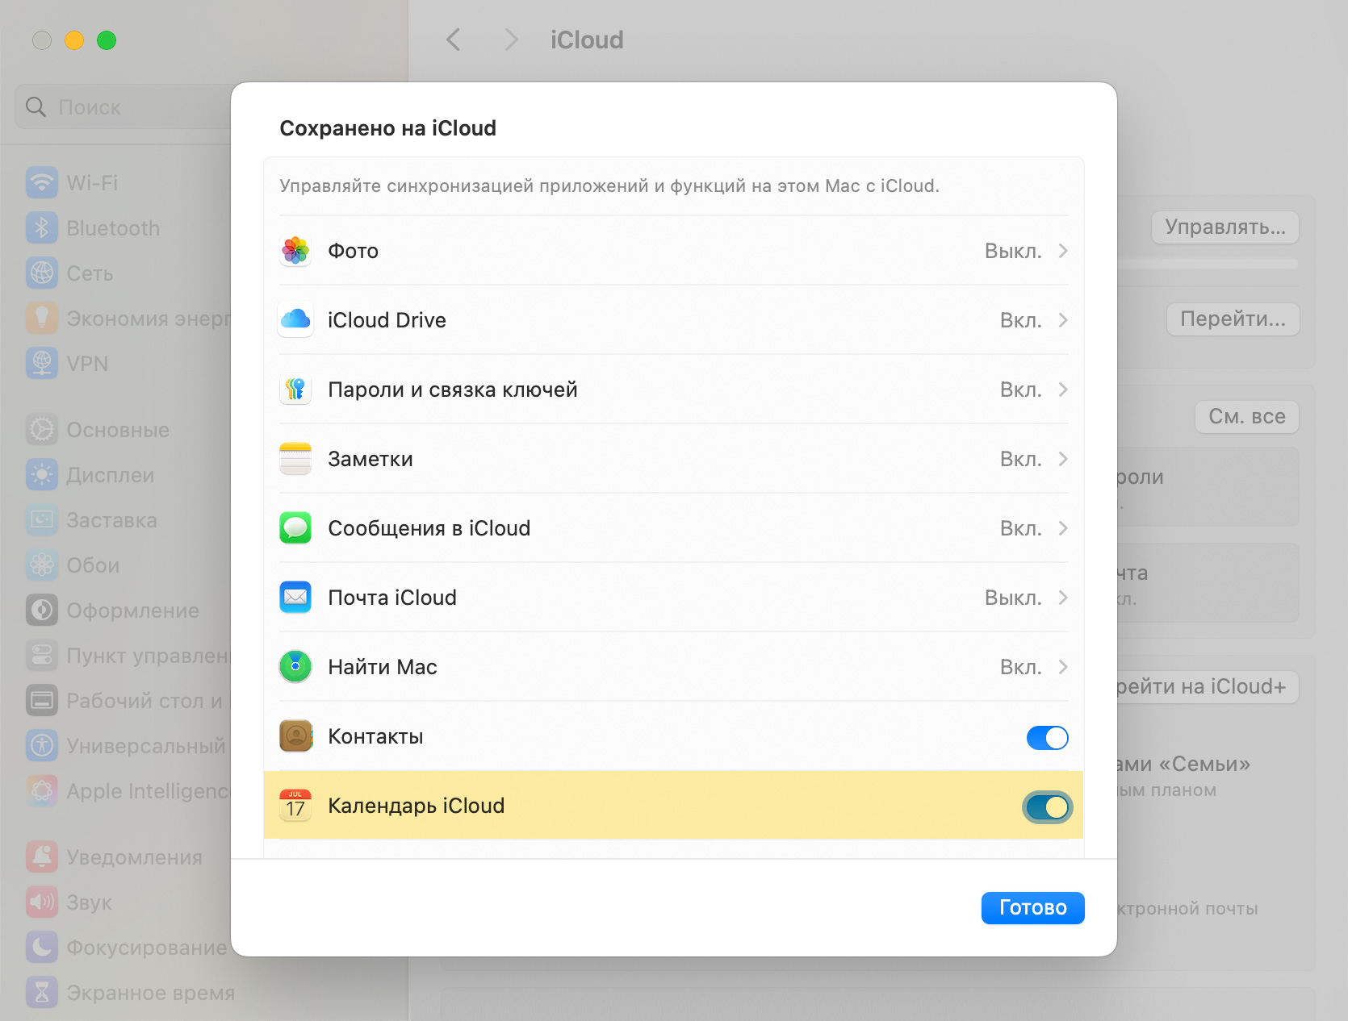Click the Mail envelope icon in the Почта iCloud row
Viewport: 1348px width, 1021px height.
click(x=295, y=598)
